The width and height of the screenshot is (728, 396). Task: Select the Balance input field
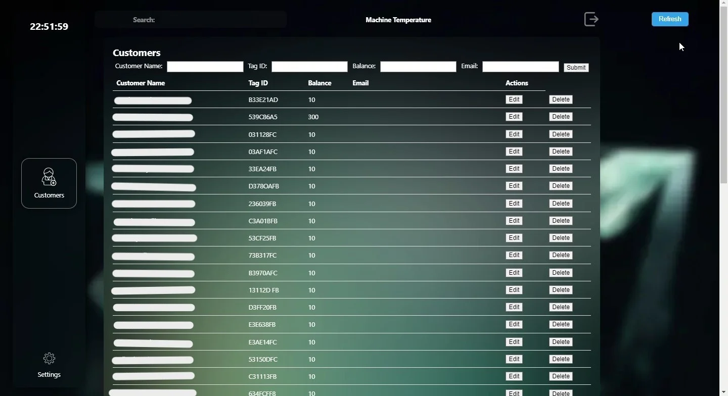[x=418, y=67]
